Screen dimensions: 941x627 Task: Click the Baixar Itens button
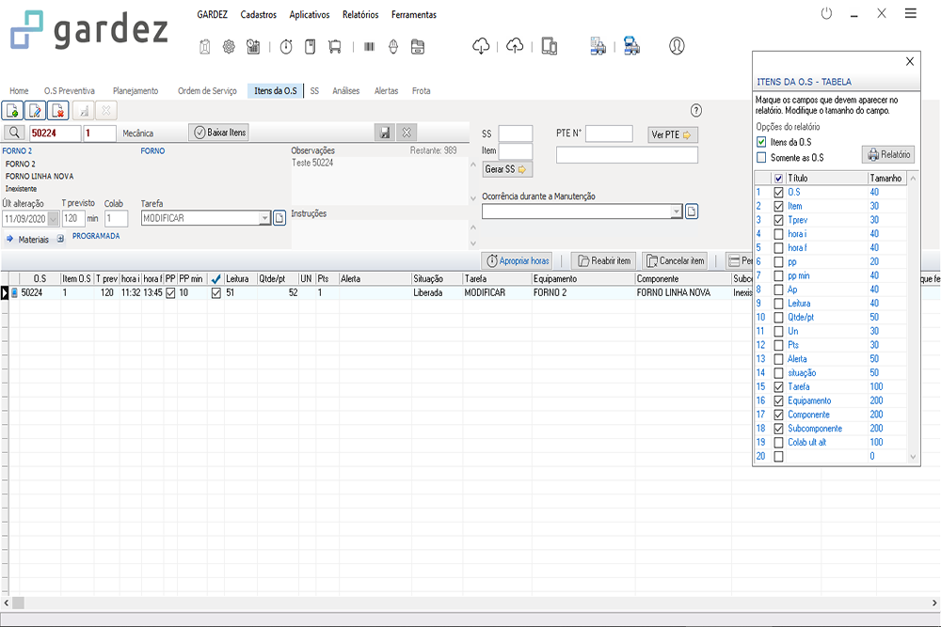click(219, 133)
